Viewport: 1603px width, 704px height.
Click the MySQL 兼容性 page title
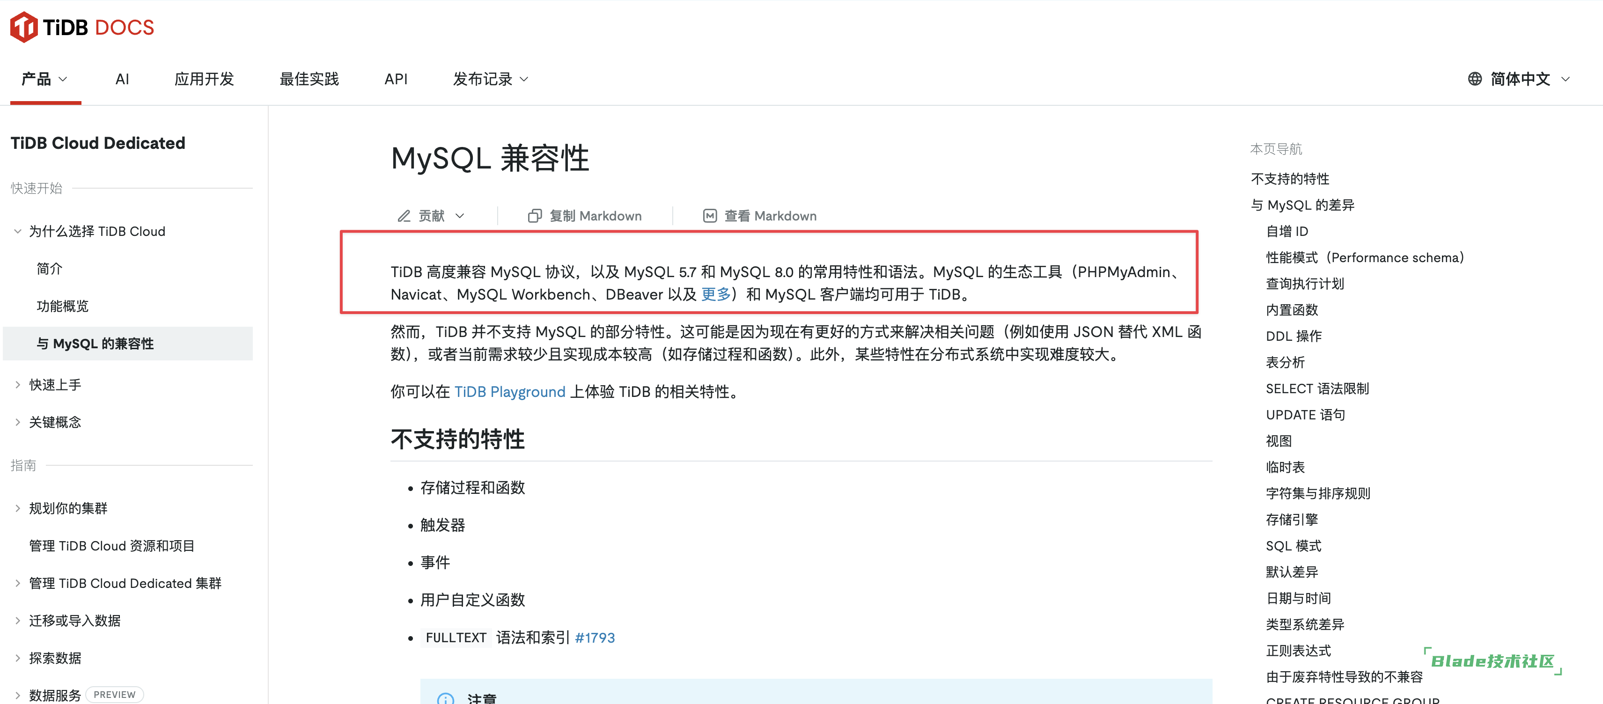click(490, 158)
